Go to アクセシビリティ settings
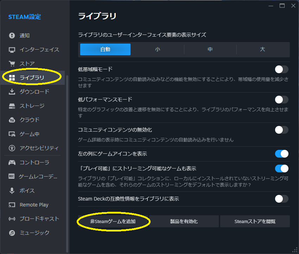Screen dimensions: 299x254 32,148
